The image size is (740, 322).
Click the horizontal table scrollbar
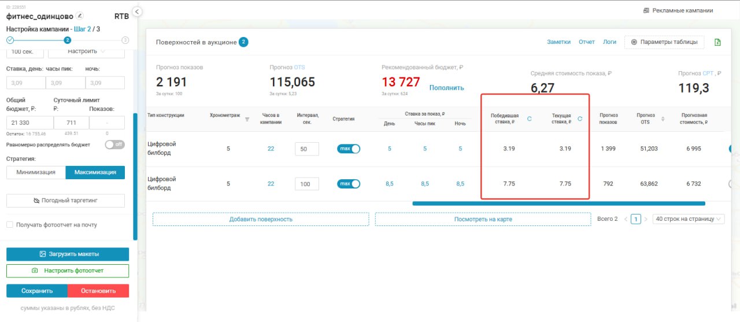pos(558,203)
